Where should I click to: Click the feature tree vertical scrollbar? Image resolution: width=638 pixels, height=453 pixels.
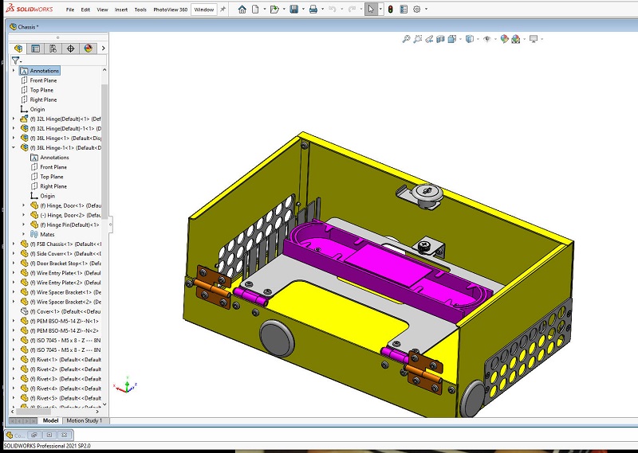[x=104, y=150]
